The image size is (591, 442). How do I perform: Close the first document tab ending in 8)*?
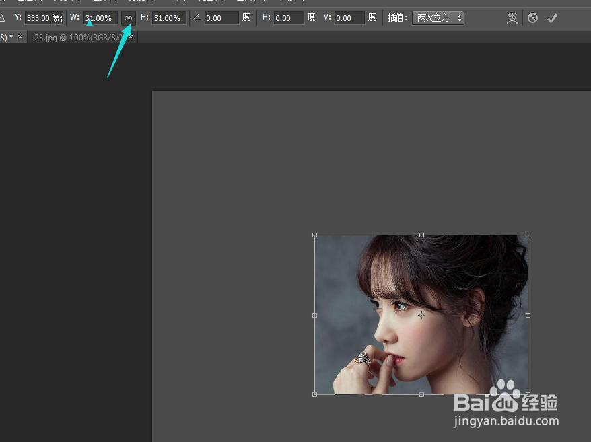tap(20, 36)
